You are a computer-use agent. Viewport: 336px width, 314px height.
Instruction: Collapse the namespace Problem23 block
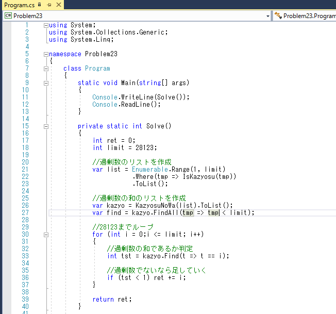pyautogui.click(x=46, y=55)
